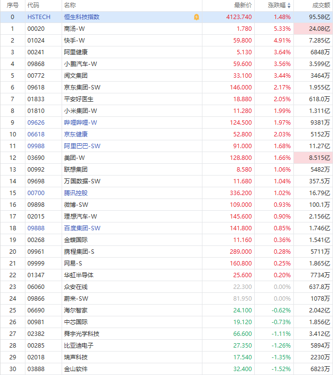The height and width of the screenshot is (375, 333).
Task: Select 金蝶国际 in the table
Action: [x=76, y=240]
